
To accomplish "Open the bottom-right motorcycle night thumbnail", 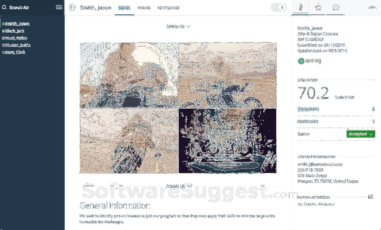I will click(x=227, y=141).
